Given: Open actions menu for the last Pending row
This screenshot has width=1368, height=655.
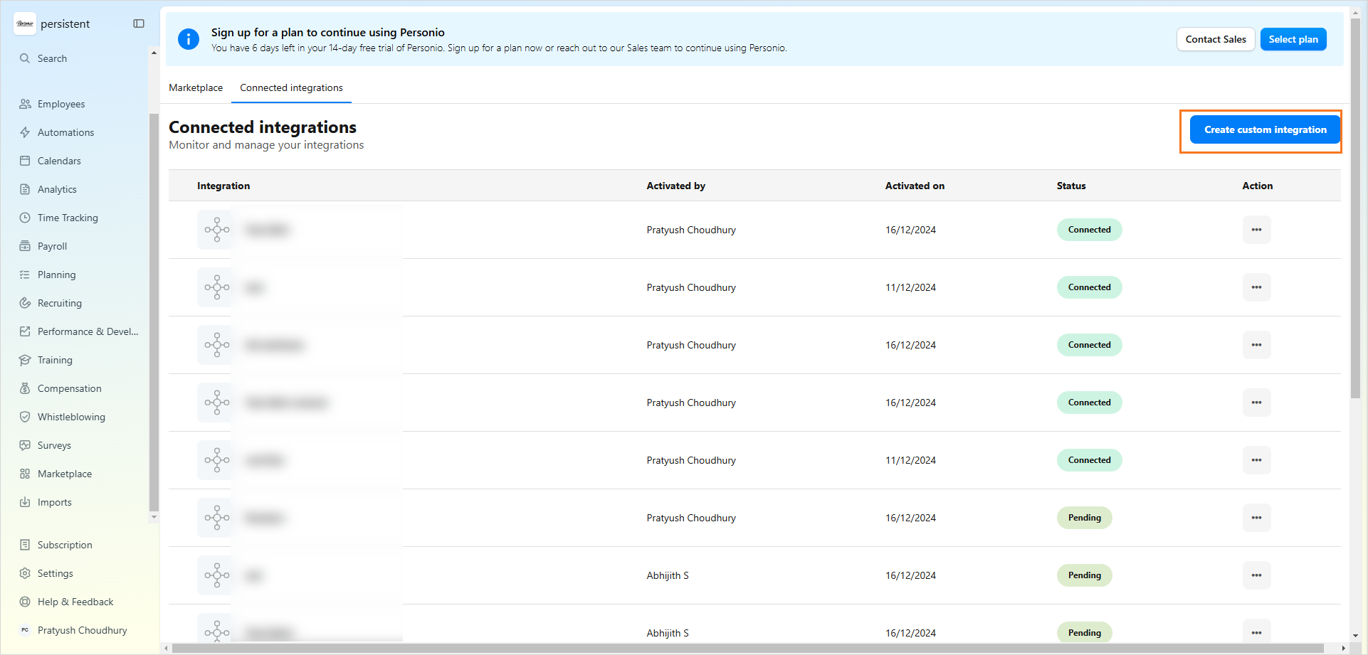Looking at the screenshot, I should pyautogui.click(x=1256, y=632).
